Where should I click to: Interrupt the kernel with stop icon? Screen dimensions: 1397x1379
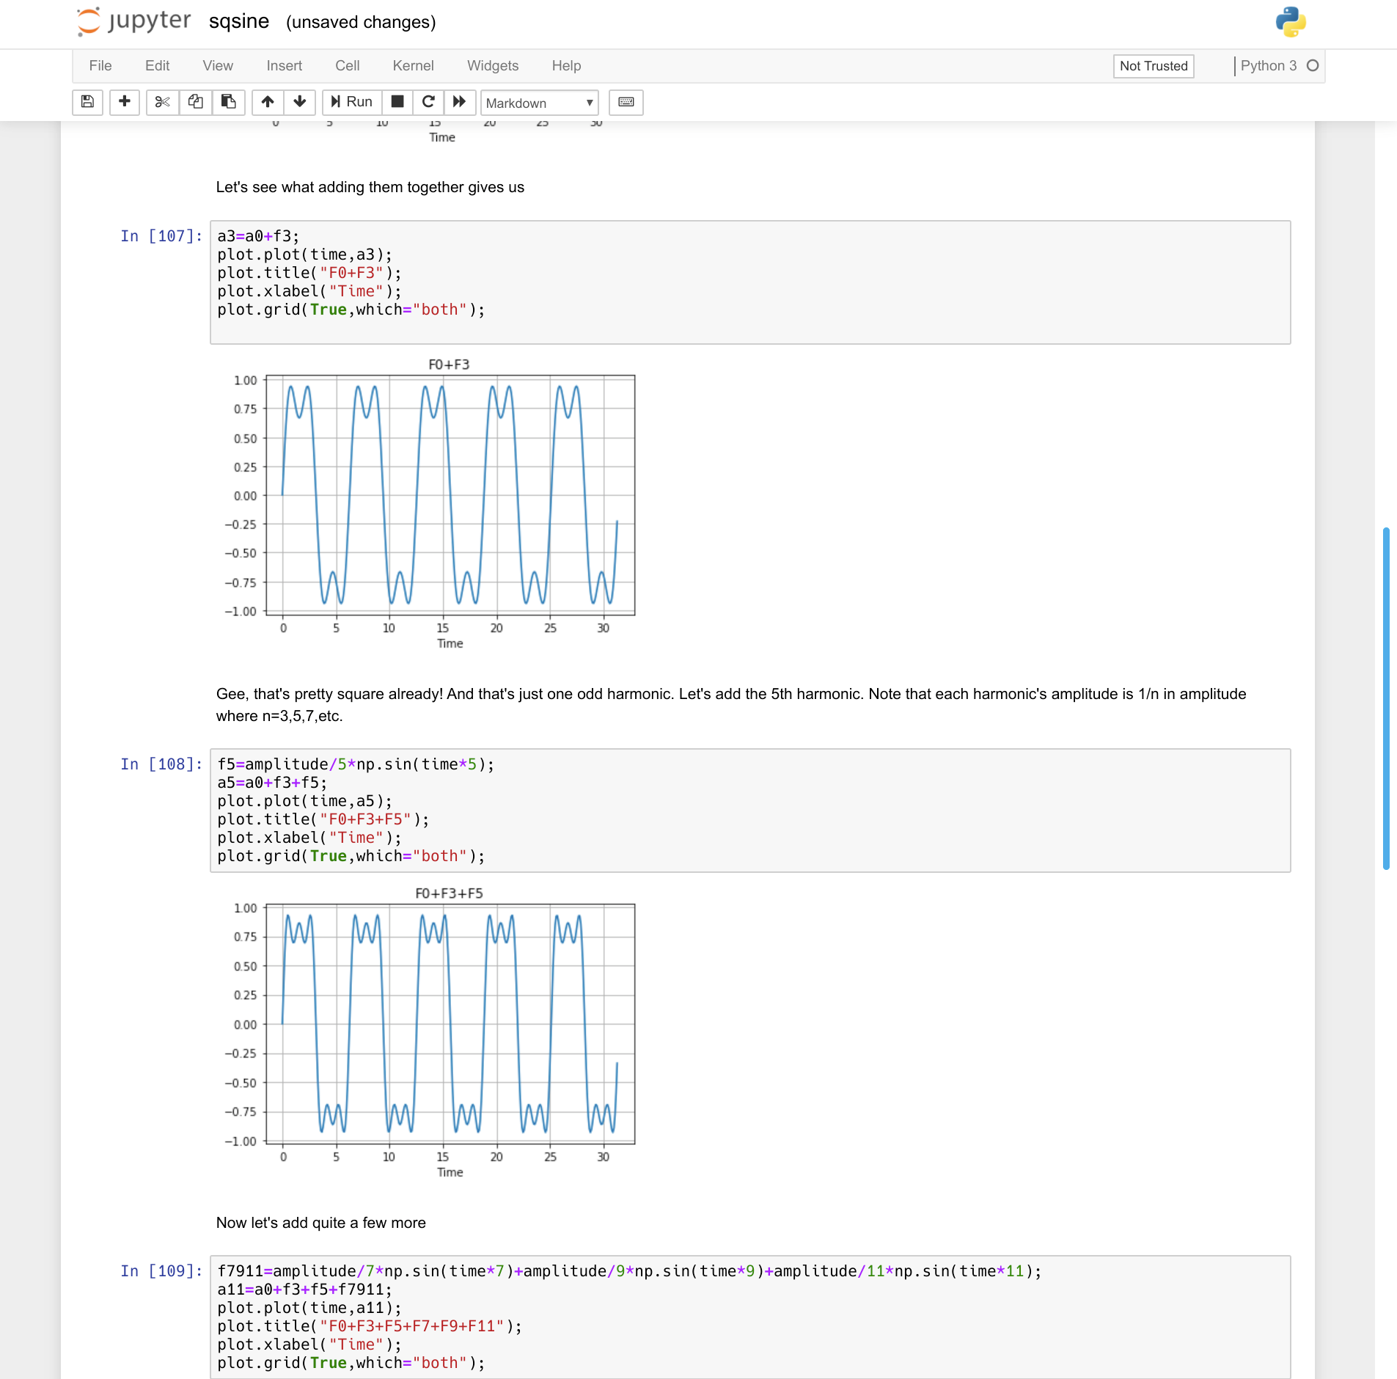click(x=397, y=102)
